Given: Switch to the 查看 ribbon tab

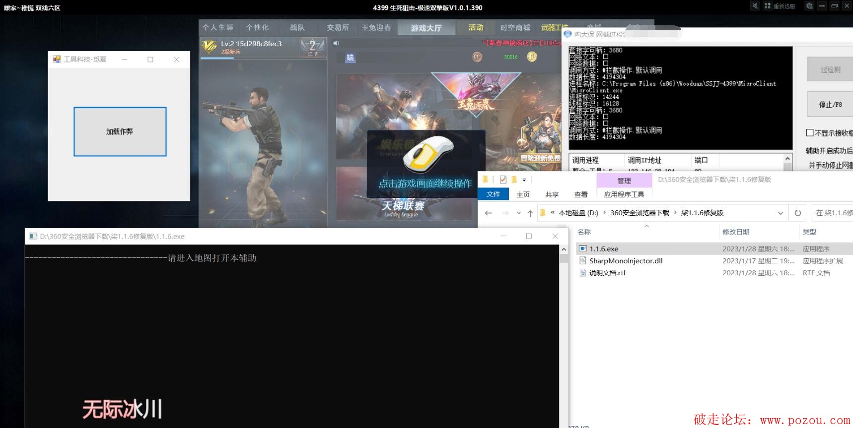Looking at the screenshot, I should pos(580,194).
